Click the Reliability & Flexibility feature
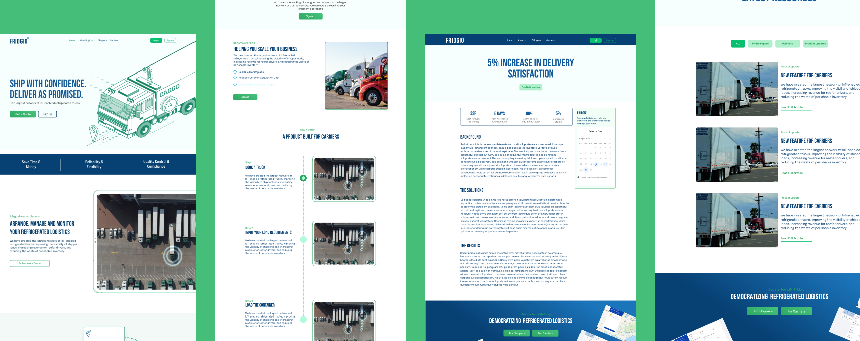 94,164
